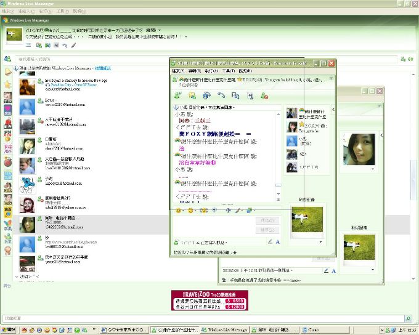The width and height of the screenshot is (419, 335).
Task: Start a video call from chat toolbar
Action: pos(206,95)
